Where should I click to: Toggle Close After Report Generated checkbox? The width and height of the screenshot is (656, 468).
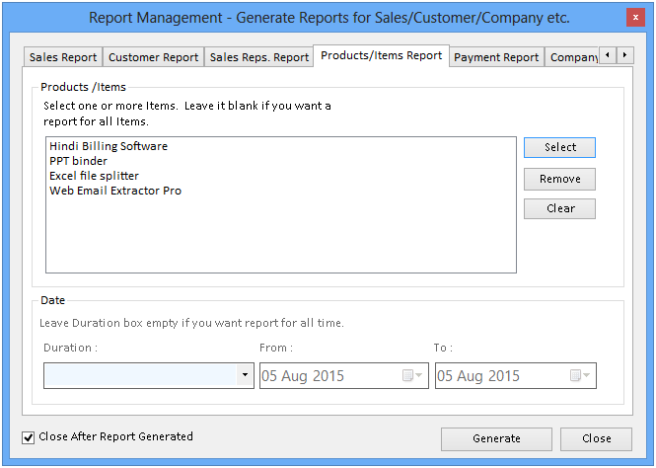[x=28, y=437]
